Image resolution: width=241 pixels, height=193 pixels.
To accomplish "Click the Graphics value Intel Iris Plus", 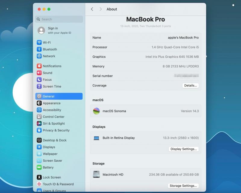I will pos(172,57).
